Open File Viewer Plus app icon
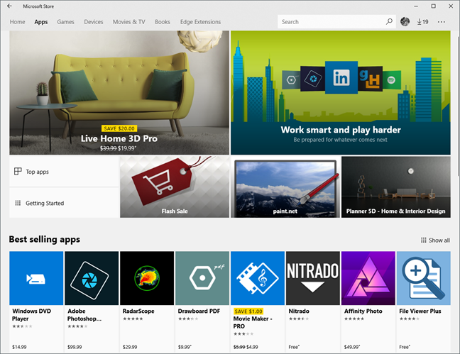The width and height of the screenshot is (460, 354). tap(424, 278)
